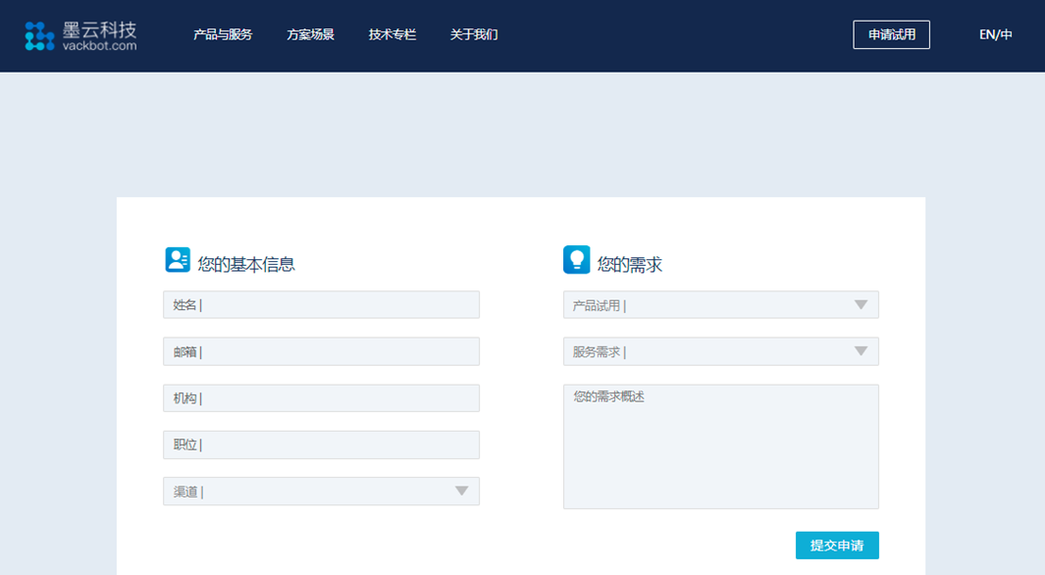Expand the 渠道 dropdown arrow
Image resolution: width=1045 pixels, height=575 pixels.
click(x=461, y=491)
